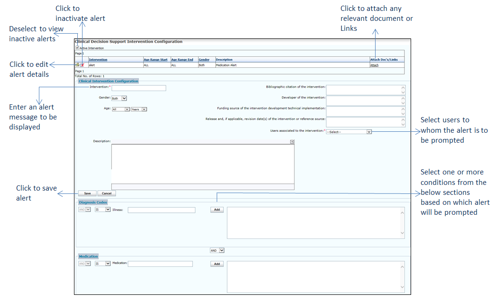Click the expand icon above the Description box

click(292, 142)
